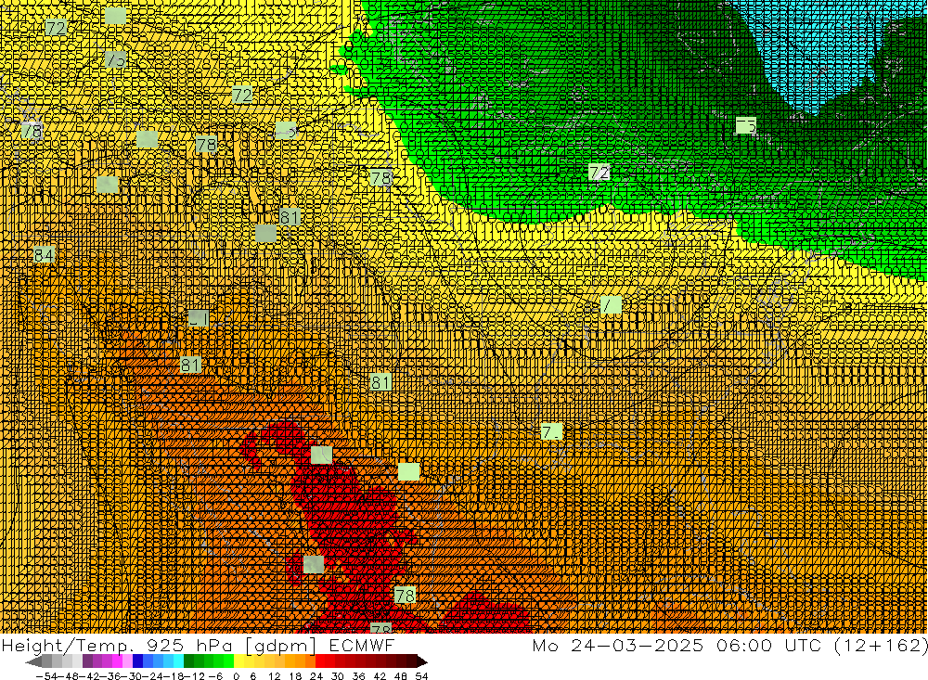928x680 pixels.
Task: Click the legend value '54'
Action: point(421,676)
